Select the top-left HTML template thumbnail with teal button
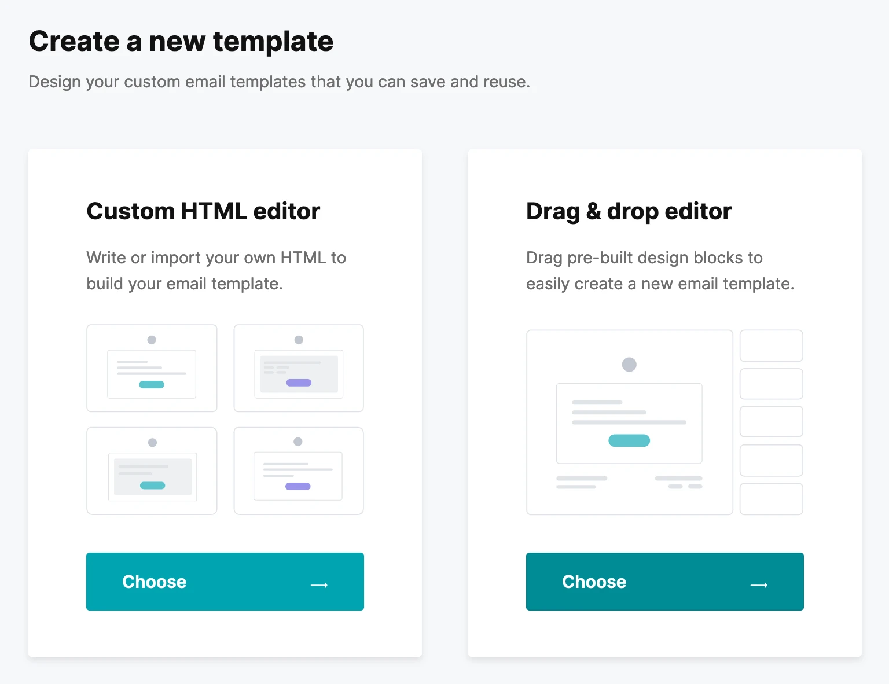The image size is (889, 684). click(x=152, y=368)
